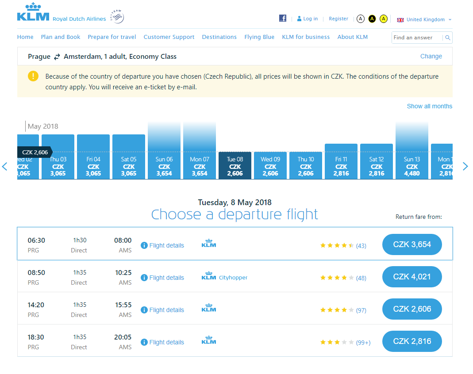The image size is (473, 374).
Task: Click the search magnifier icon
Action: (448, 38)
